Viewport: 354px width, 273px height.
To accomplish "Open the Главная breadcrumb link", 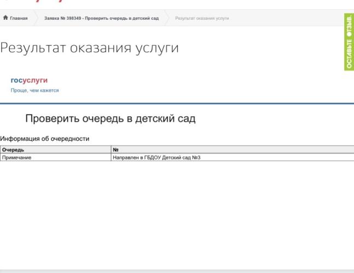I will (x=19, y=18).
